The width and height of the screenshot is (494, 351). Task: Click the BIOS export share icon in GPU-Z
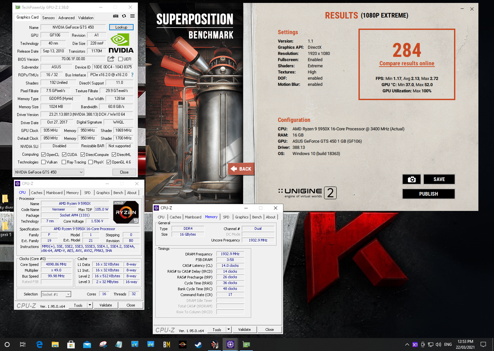pos(111,59)
